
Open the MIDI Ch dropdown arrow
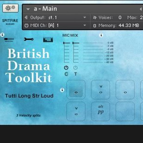(x=85, y=25)
